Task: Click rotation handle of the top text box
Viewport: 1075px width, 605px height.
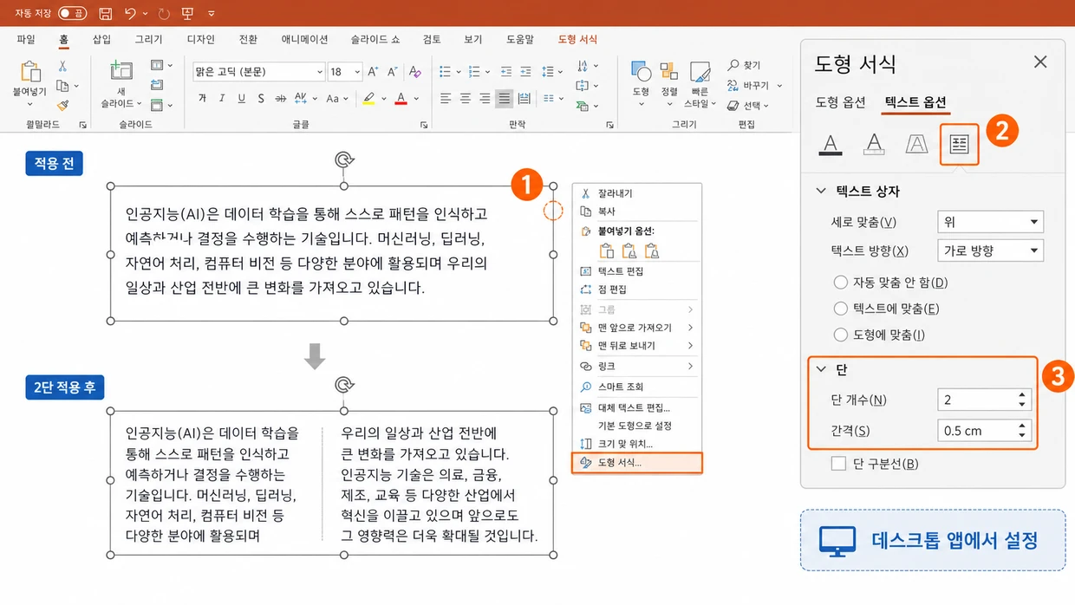Action: [344, 159]
